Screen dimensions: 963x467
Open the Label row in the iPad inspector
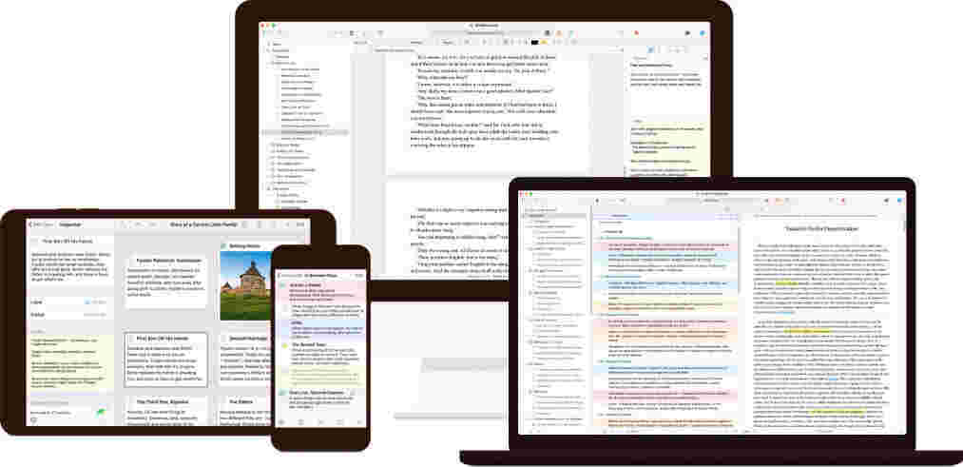point(70,302)
